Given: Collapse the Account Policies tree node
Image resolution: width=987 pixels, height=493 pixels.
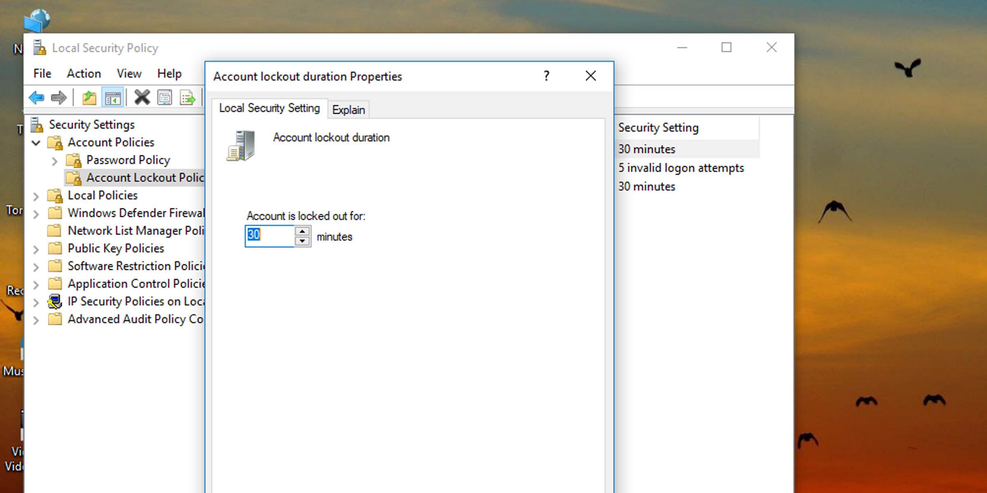Looking at the screenshot, I should pos(36,143).
